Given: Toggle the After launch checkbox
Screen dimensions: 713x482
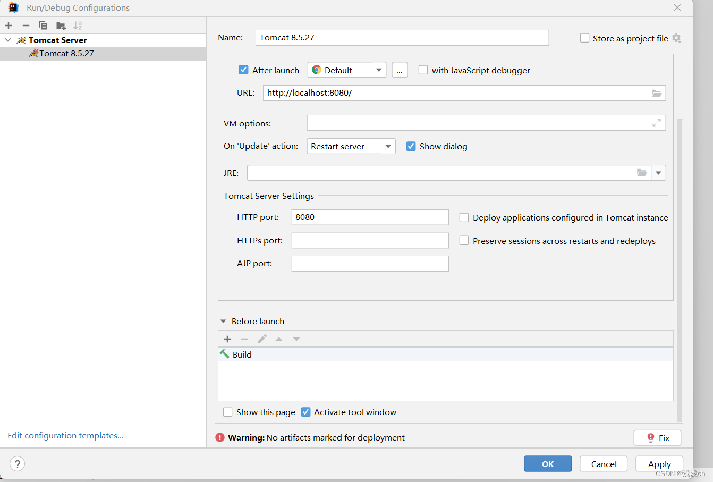Looking at the screenshot, I should (243, 70).
